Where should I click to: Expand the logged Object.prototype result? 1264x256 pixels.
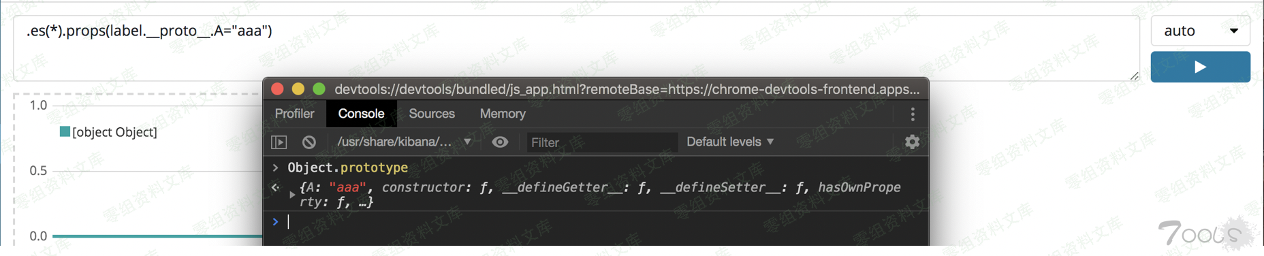coord(292,195)
